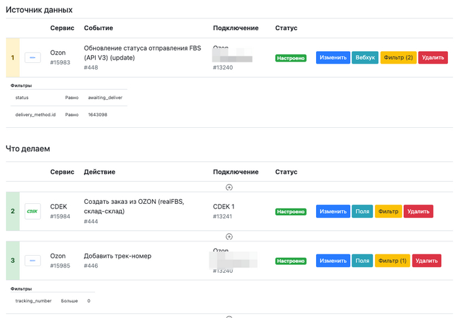Remove the Добавить трек-номер action

pyautogui.click(x=427, y=260)
